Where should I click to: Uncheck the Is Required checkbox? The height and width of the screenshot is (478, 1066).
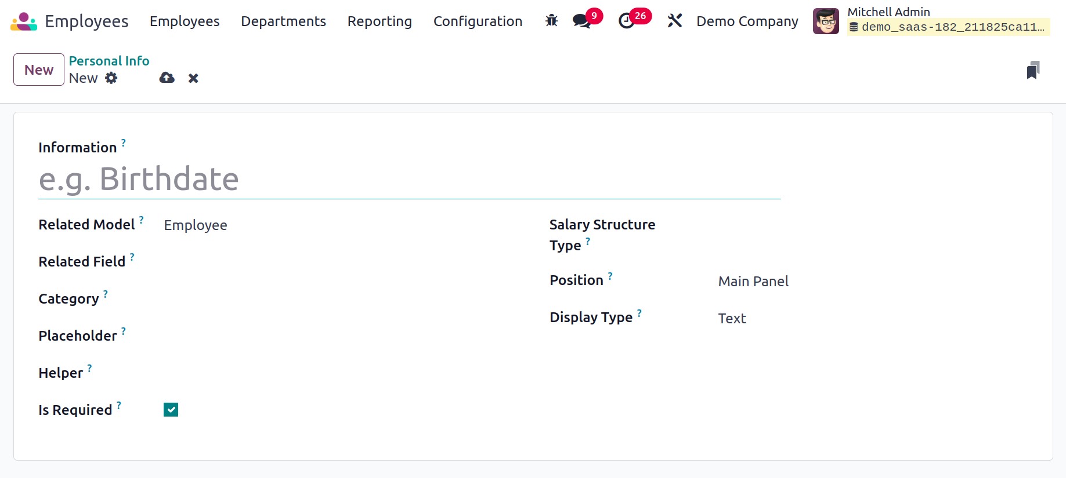(x=171, y=410)
